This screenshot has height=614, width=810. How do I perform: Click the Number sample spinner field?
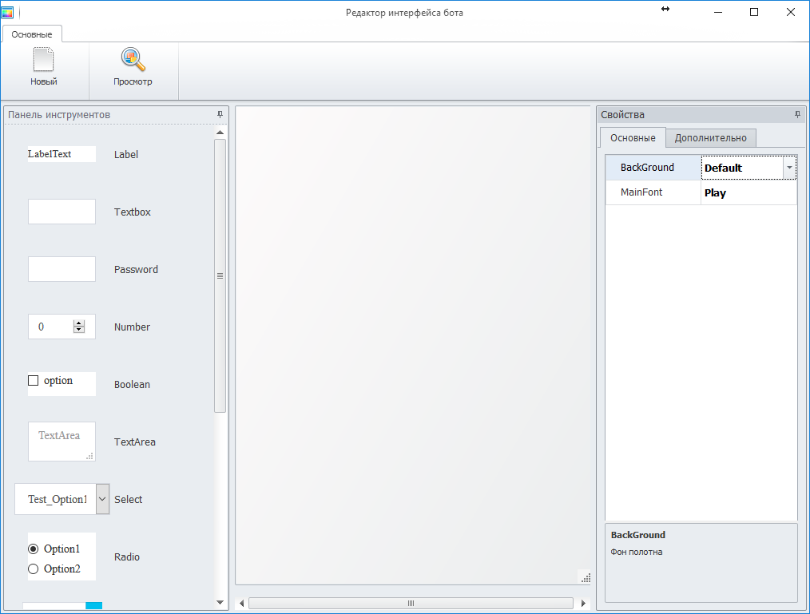click(62, 327)
